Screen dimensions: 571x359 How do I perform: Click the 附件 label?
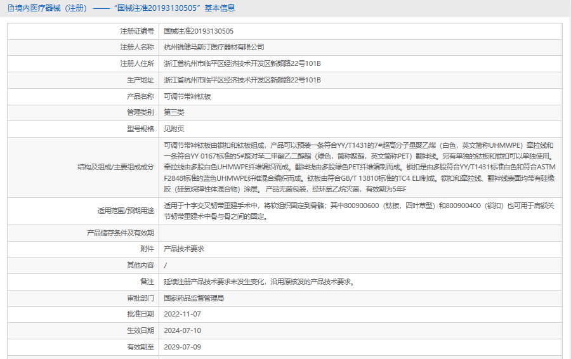[147, 249]
